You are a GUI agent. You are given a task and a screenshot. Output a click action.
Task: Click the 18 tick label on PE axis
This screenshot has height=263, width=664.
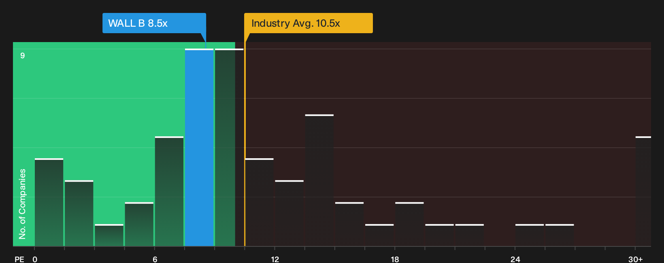click(x=395, y=259)
